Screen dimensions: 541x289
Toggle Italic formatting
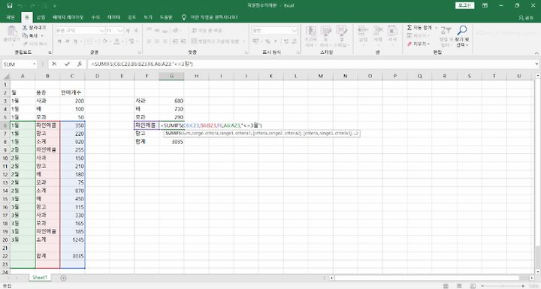pos(67,41)
